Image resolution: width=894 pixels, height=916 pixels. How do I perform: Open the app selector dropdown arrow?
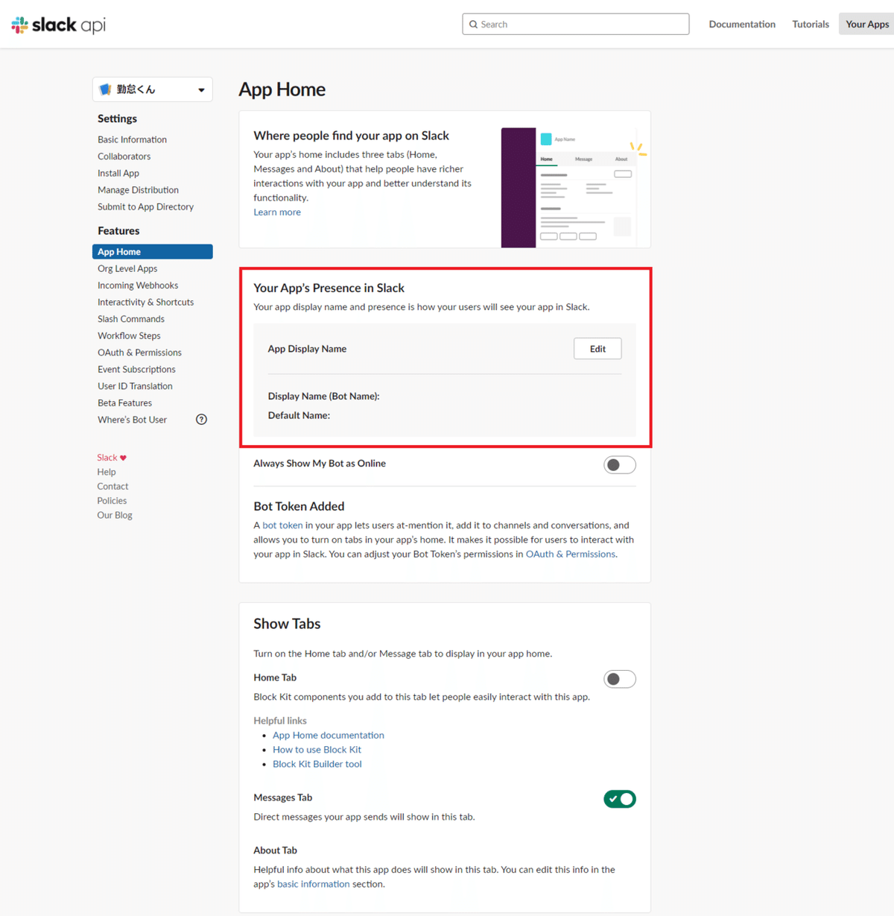(201, 90)
